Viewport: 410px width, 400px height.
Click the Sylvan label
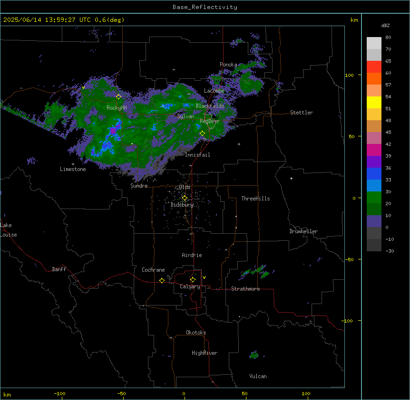(x=185, y=116)
